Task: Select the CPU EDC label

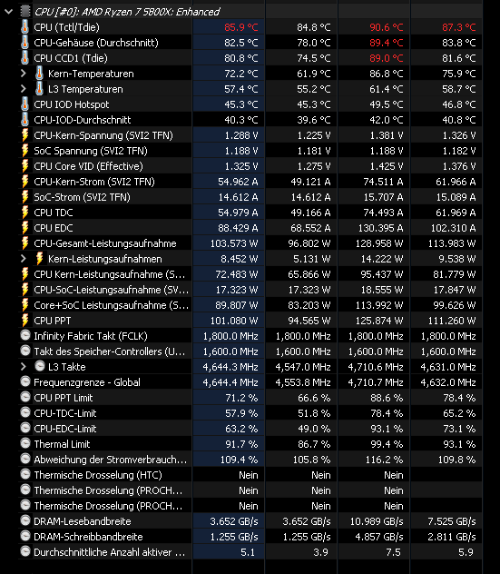Action: click(53, 228)
